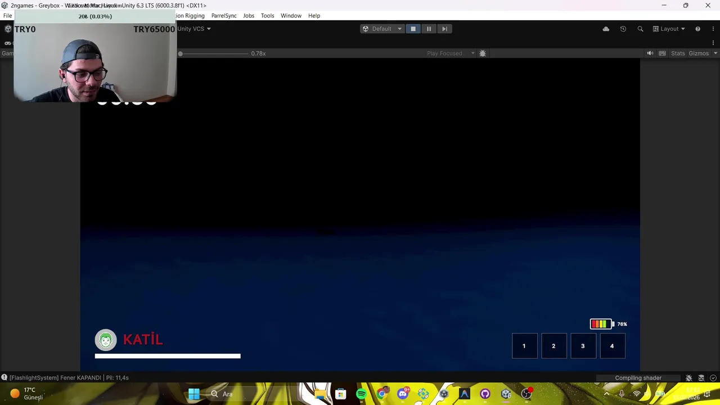Open the main toolbar kebab menu
The width and height of the screenshot is (720, 405).
pyautogui.click(x=713, y=29)
